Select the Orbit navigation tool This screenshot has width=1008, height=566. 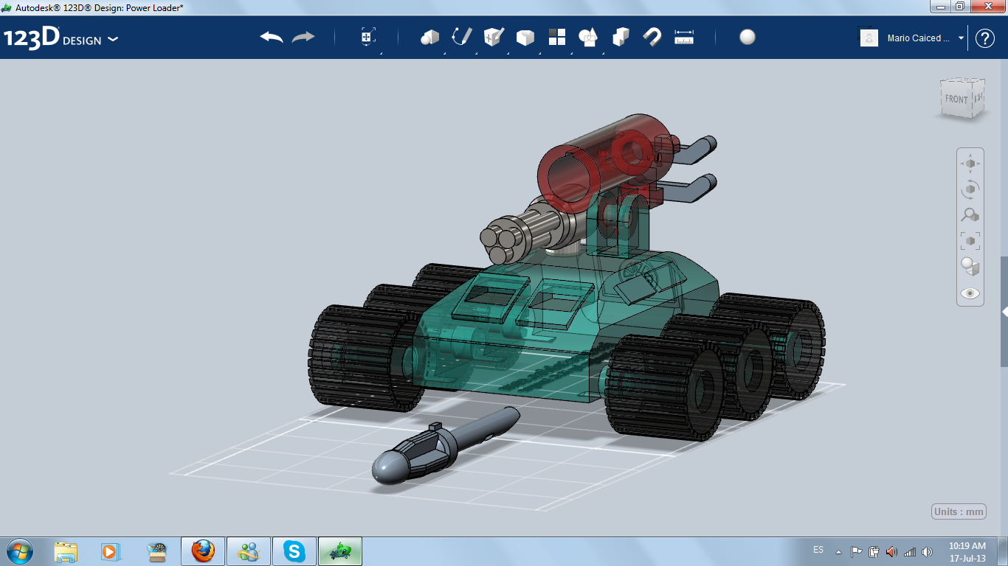pos(970,189)
